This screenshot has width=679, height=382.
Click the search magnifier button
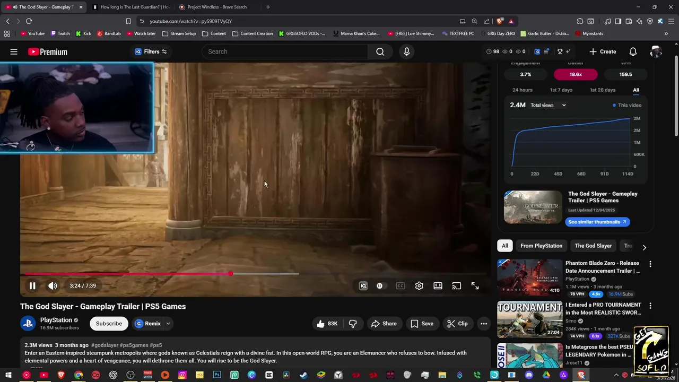[380, 51]
